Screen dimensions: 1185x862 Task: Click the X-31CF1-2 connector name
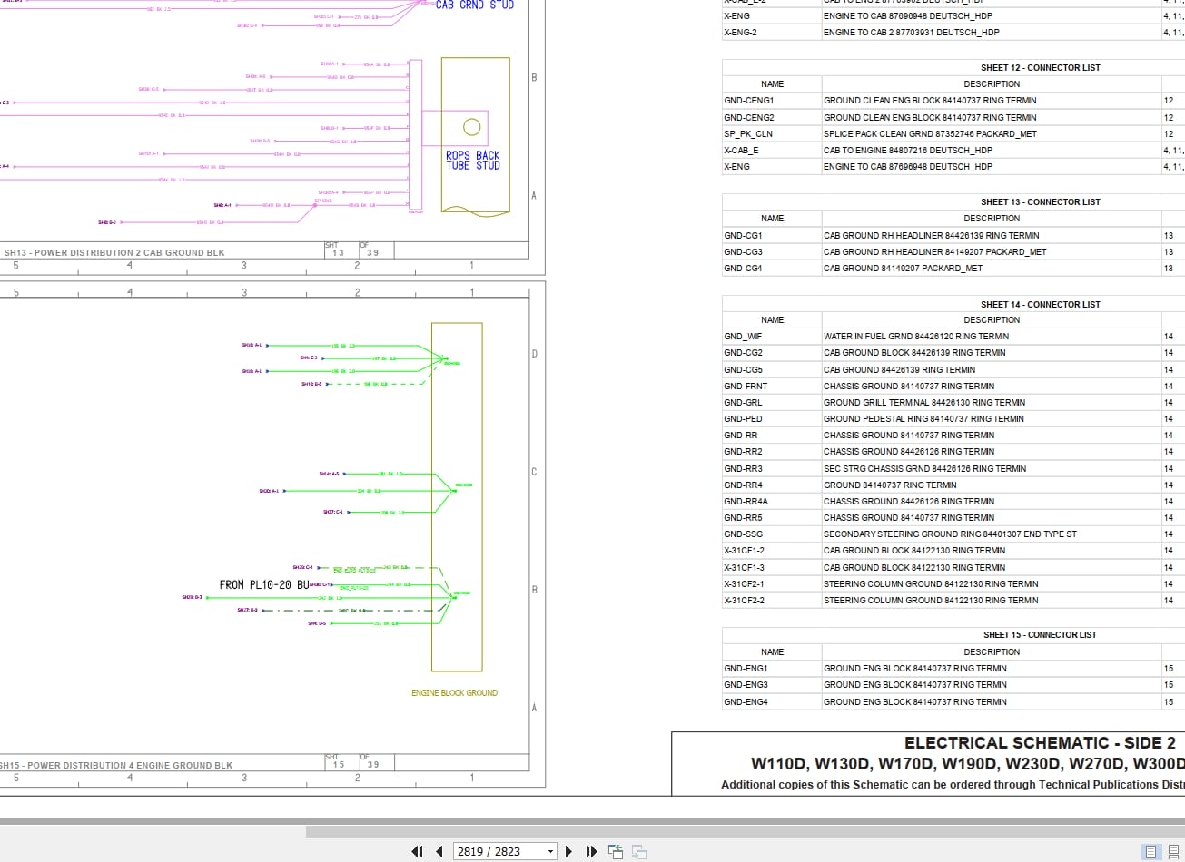(744, 550)
